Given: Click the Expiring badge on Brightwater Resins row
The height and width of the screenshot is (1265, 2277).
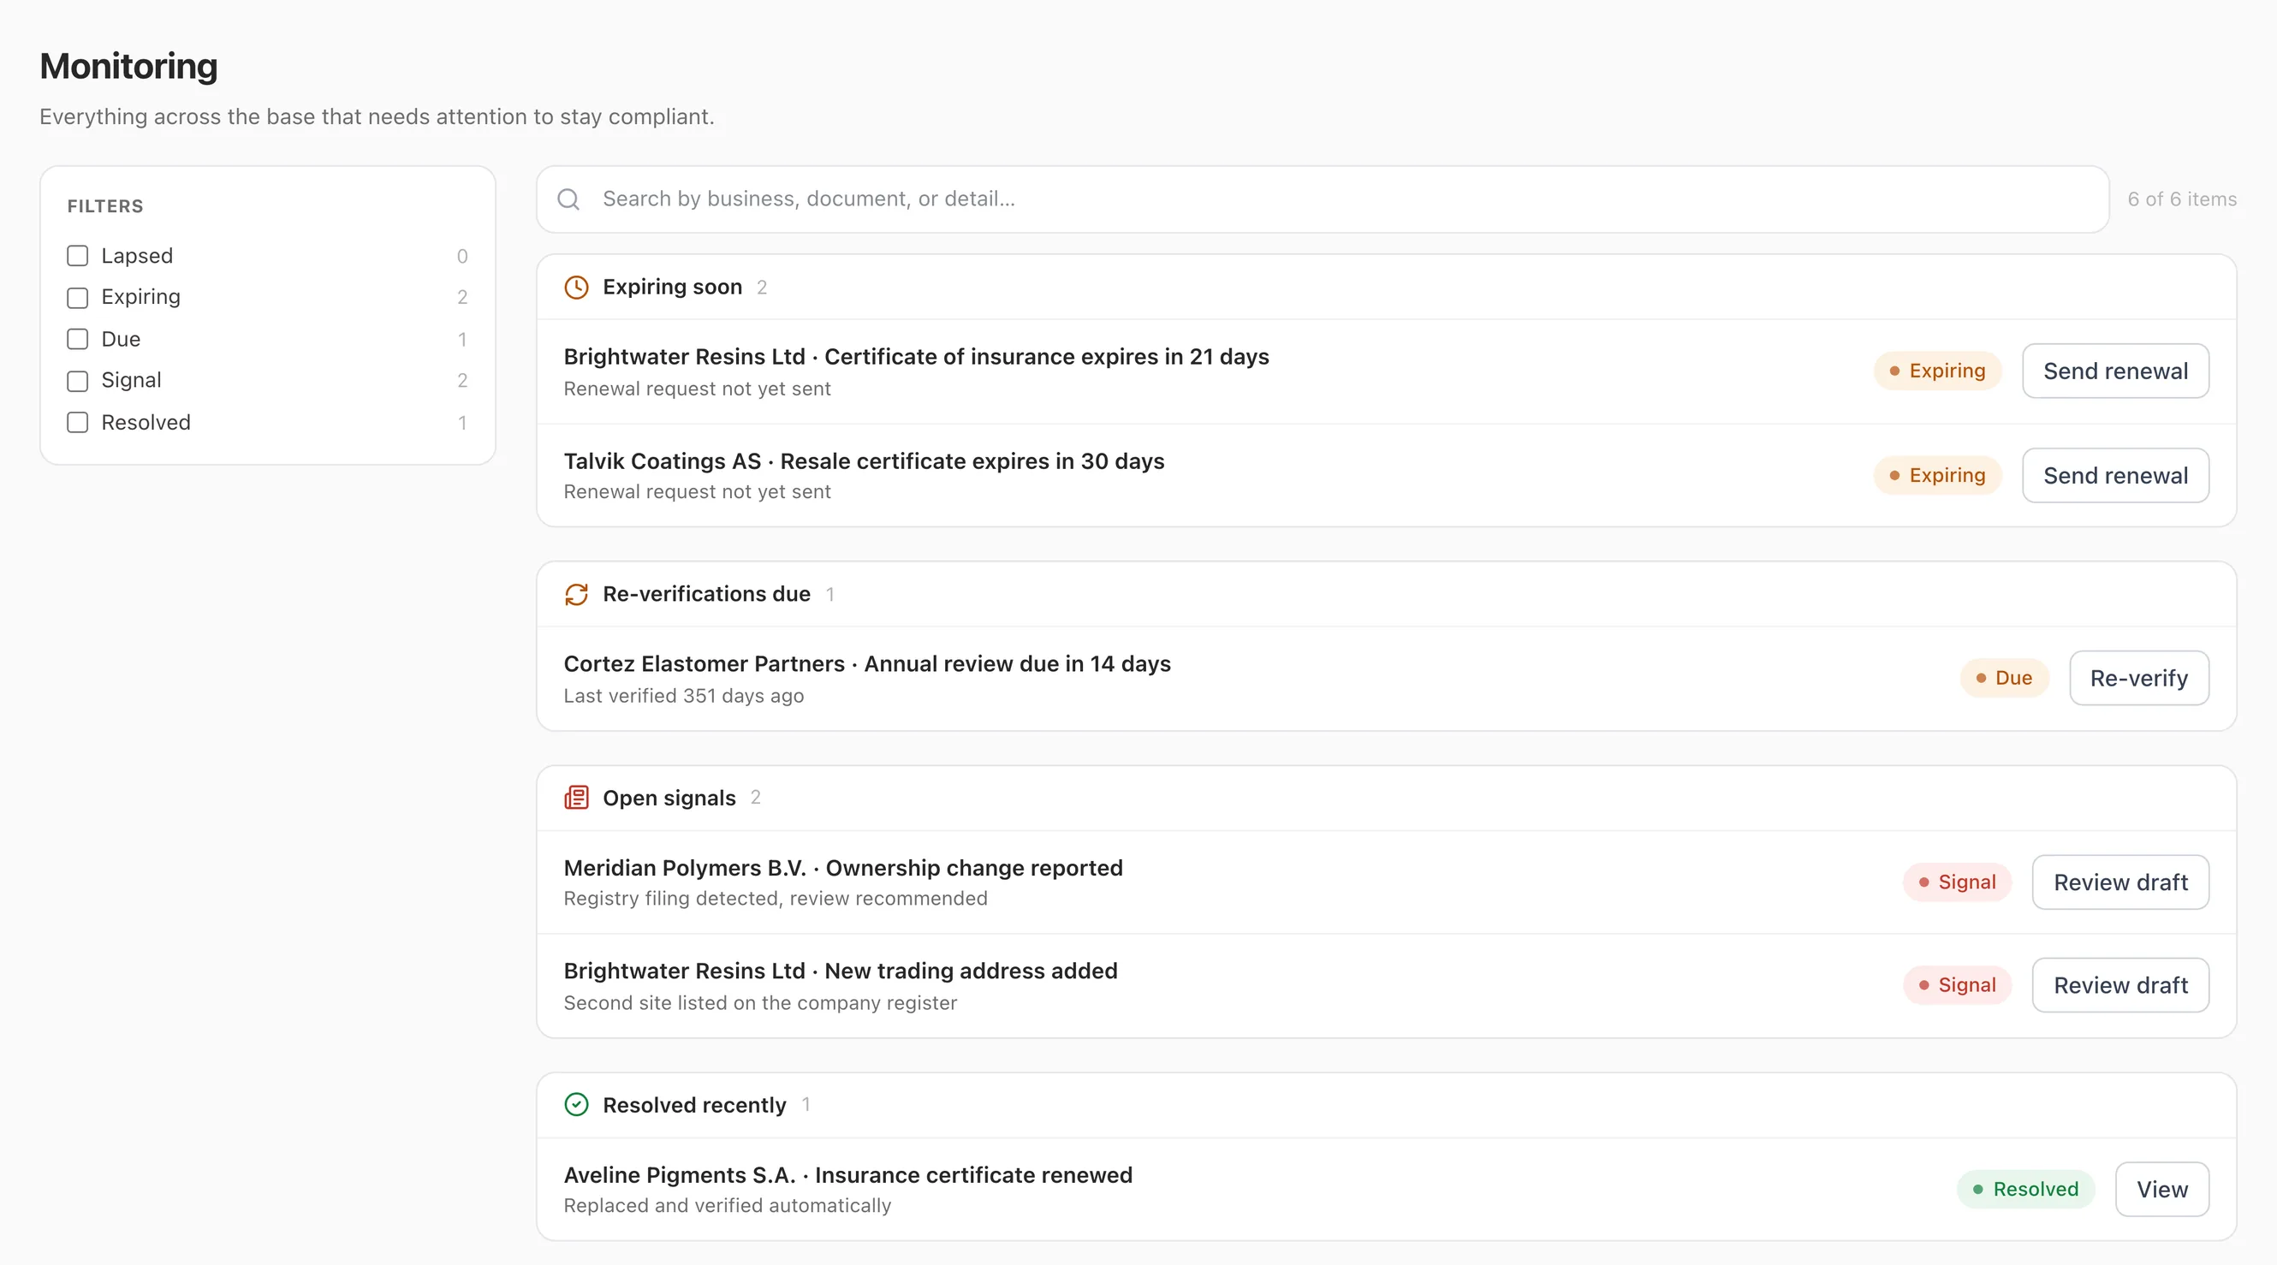Looking at the screenshot, I should pos(1937,371).
